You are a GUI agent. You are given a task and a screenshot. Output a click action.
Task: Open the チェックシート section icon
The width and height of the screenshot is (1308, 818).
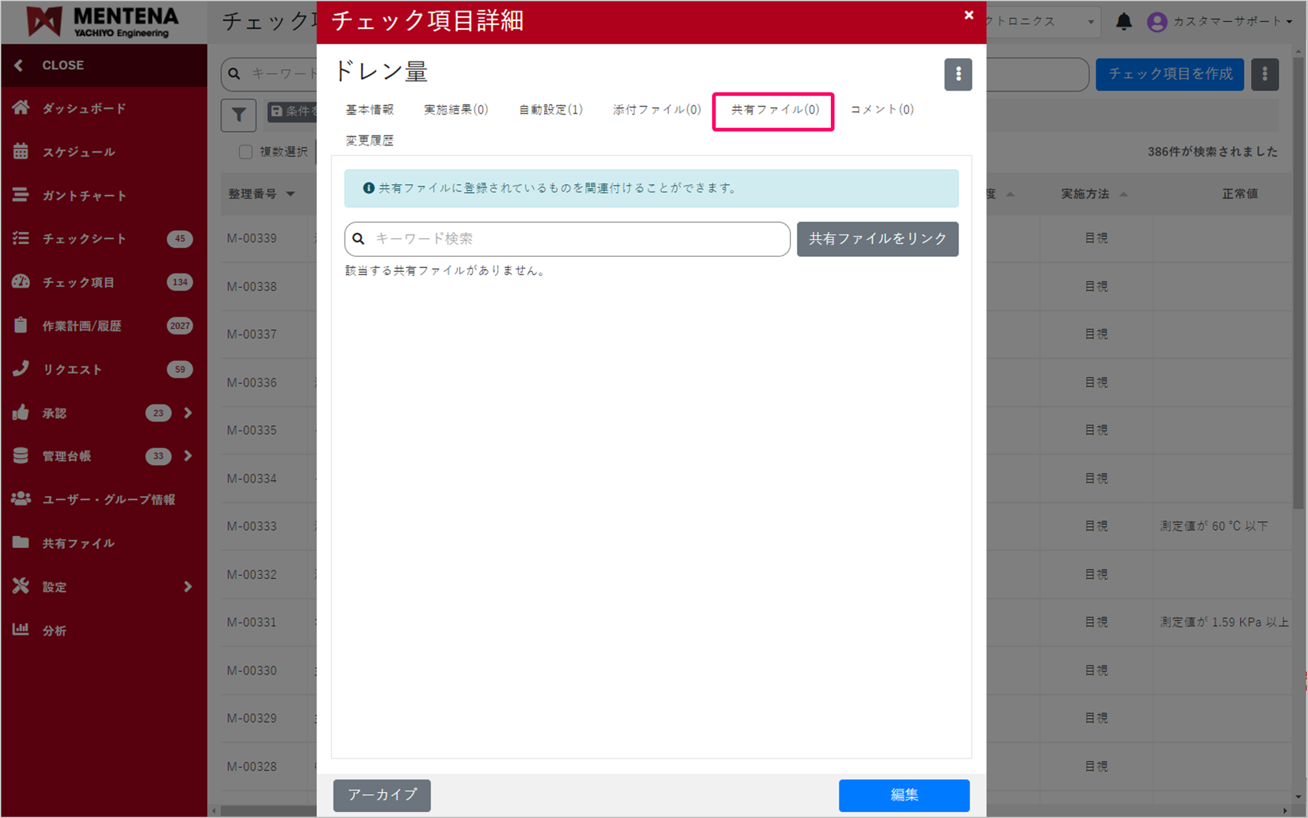(21, 239)
